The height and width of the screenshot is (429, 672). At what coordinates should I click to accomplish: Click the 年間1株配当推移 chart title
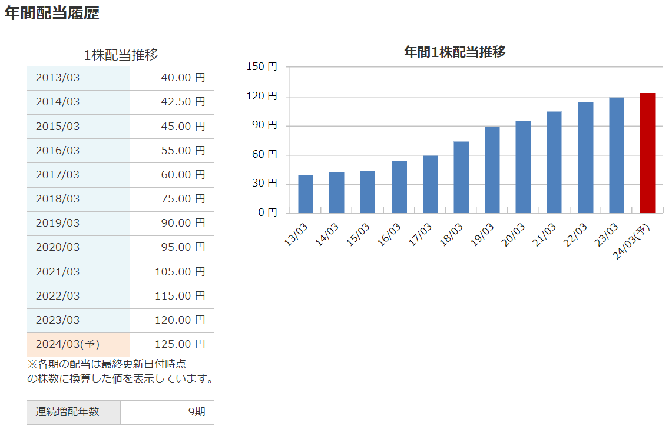pos(455,52)
